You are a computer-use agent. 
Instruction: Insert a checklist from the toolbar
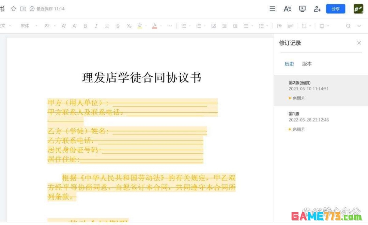(213, 26)
